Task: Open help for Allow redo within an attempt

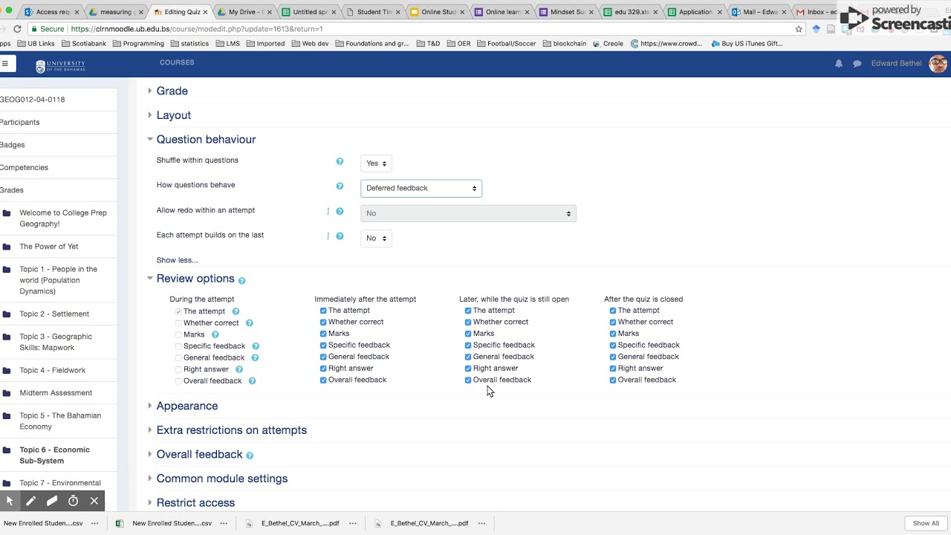Action: (340, 212)
